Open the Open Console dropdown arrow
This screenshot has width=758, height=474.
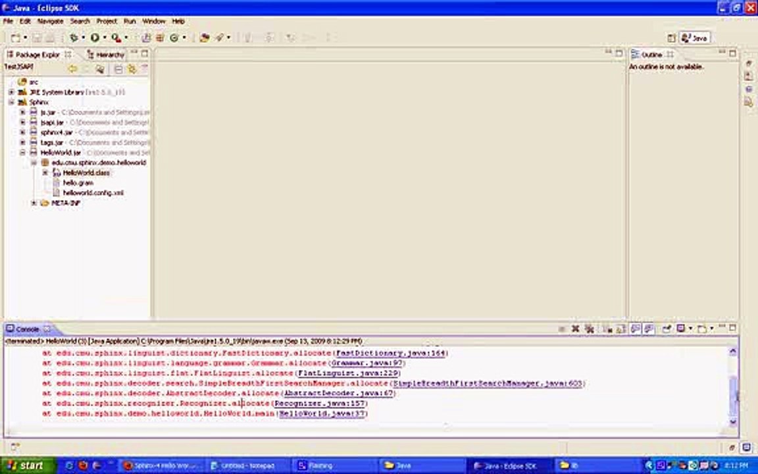tap(711, 329)
